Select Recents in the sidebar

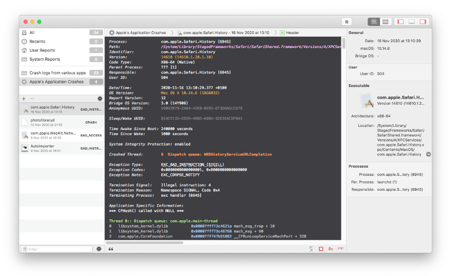pos(62,41)
